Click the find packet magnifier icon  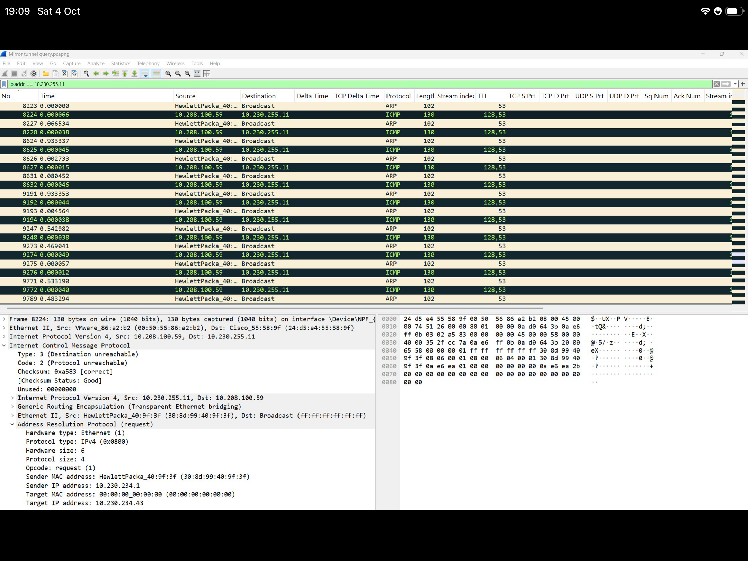86,73
